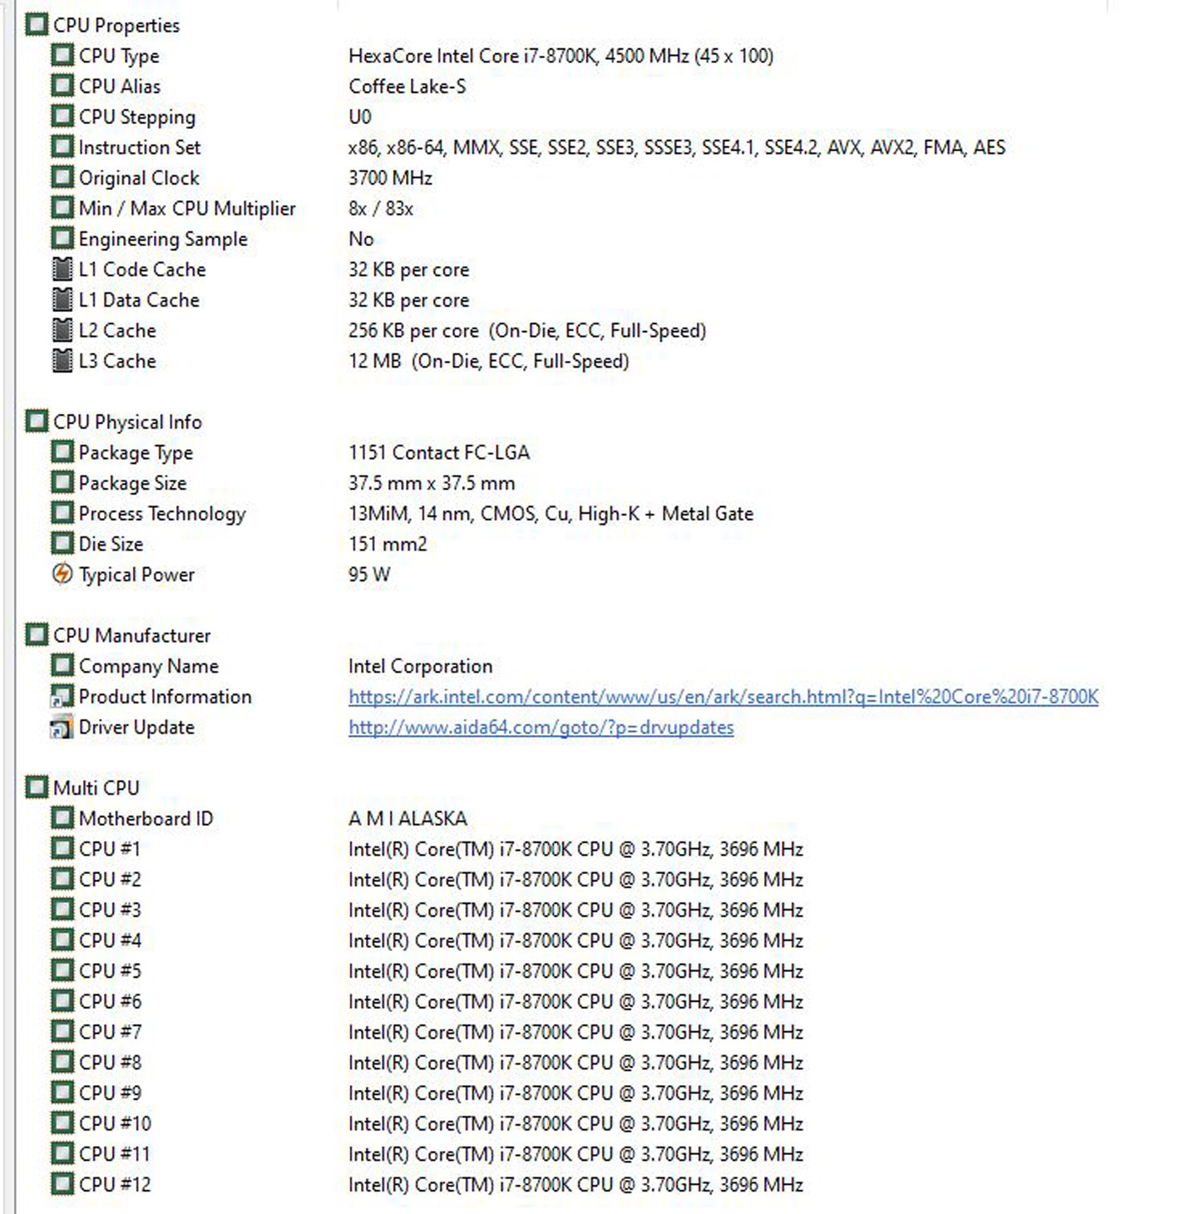
Task: Select the CPU Properties heading text
Action: pyautogui.click(x=116, y=26)
